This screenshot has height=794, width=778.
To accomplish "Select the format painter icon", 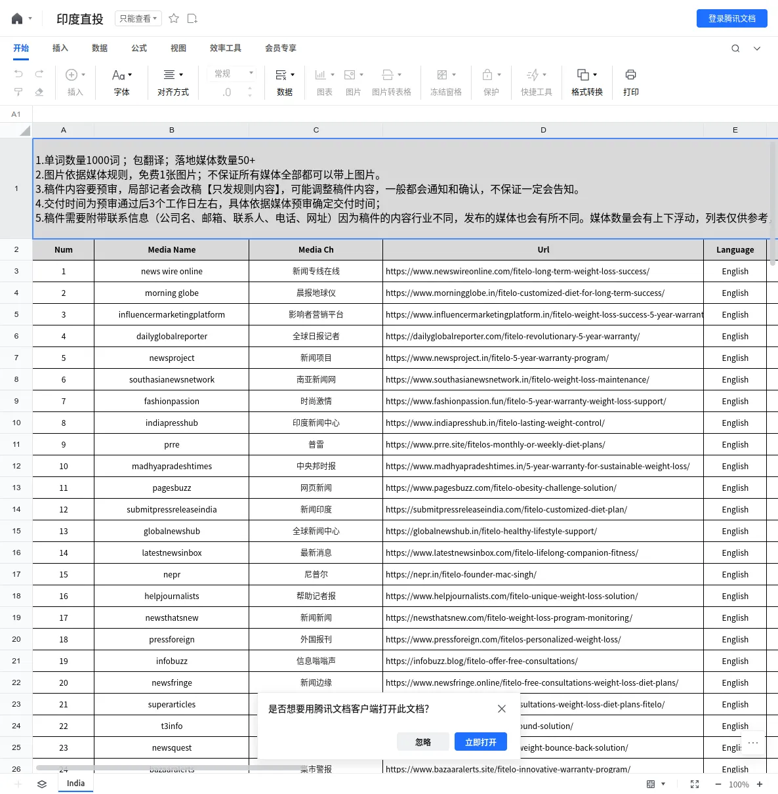I will 18,92.
